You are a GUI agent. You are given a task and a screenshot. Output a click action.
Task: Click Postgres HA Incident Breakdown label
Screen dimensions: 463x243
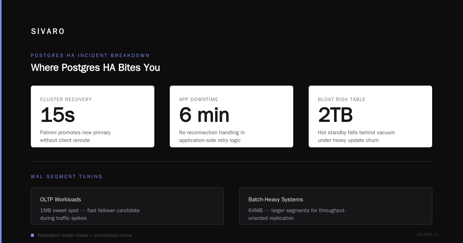click(x=90, y=56)
